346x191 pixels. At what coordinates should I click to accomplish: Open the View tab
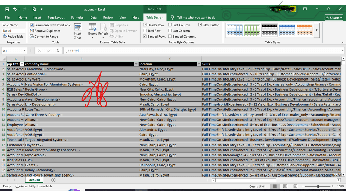click(122, 18)
